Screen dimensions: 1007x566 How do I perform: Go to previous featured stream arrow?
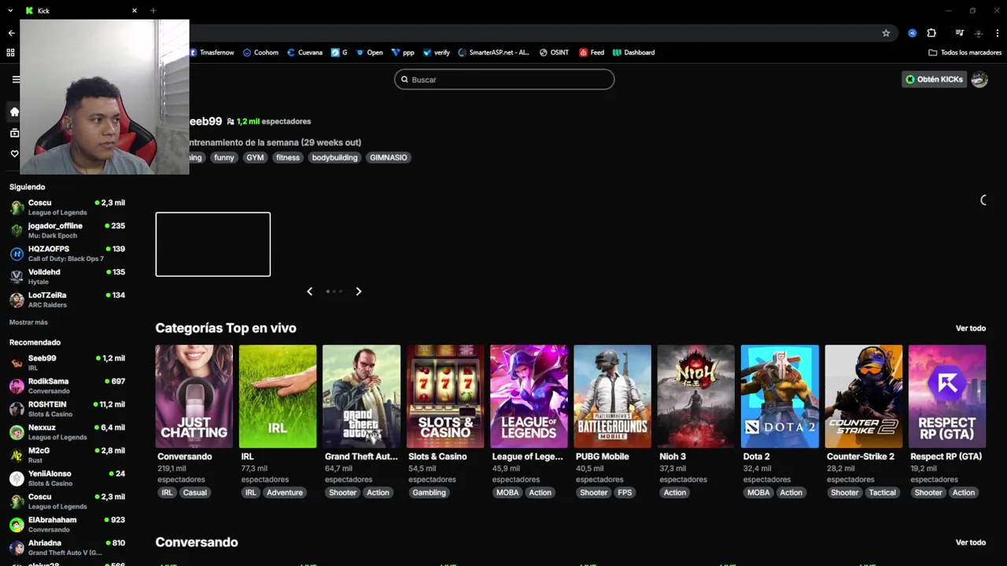click(309, 292)
